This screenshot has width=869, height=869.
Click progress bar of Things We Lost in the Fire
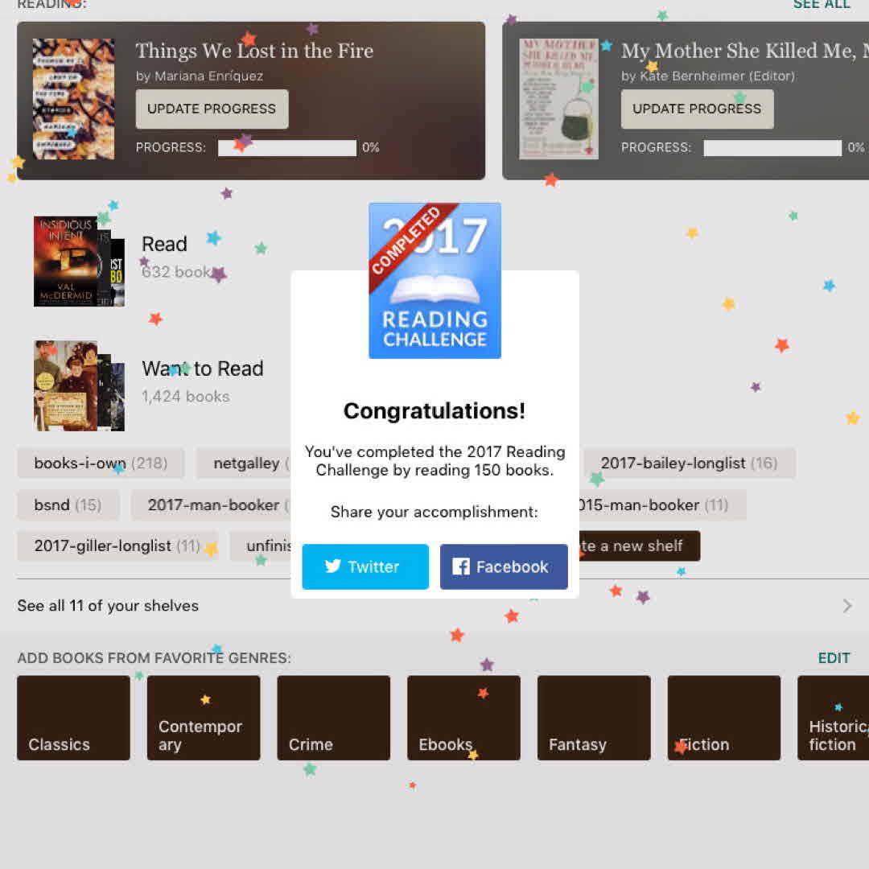(287, 148)
